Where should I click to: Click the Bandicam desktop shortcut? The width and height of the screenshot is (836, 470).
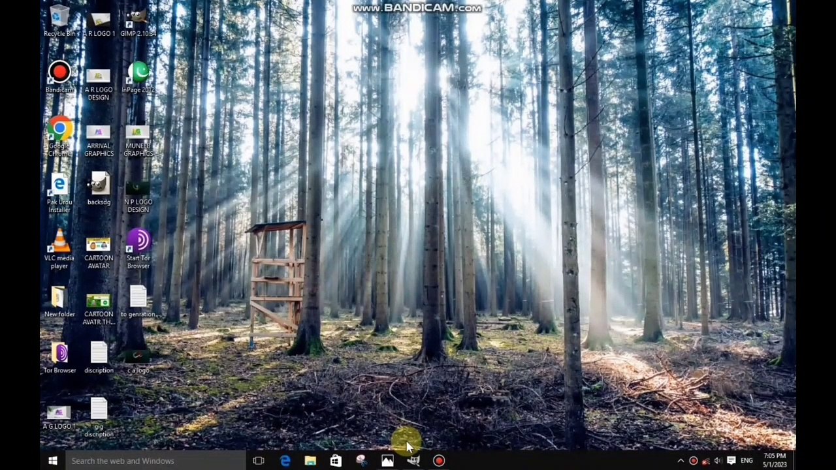[59, 74]
